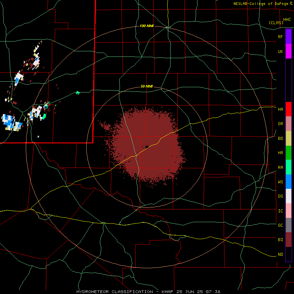Image resolution: width=294 pixels, height=294 pixels.
Task: Click the 'NEXLAB-College of DuPage' credit text
Action: (x=261, y=4)
